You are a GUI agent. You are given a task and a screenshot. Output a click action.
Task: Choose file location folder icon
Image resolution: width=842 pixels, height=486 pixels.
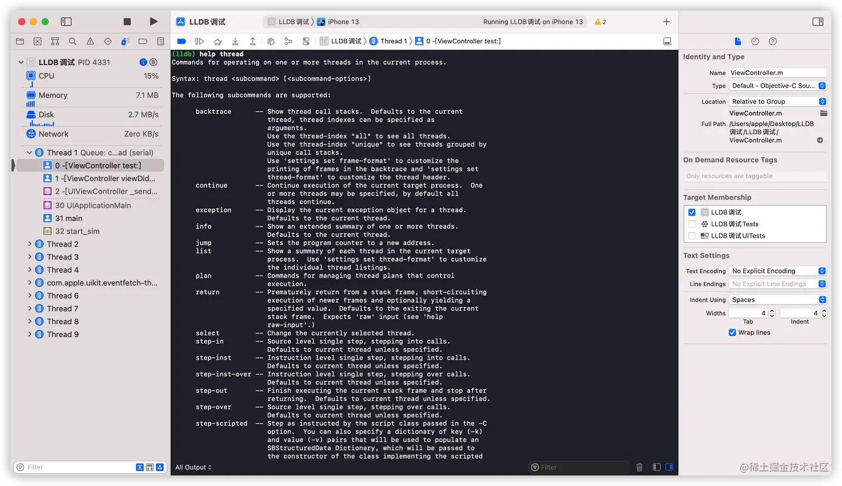(824, 113)
